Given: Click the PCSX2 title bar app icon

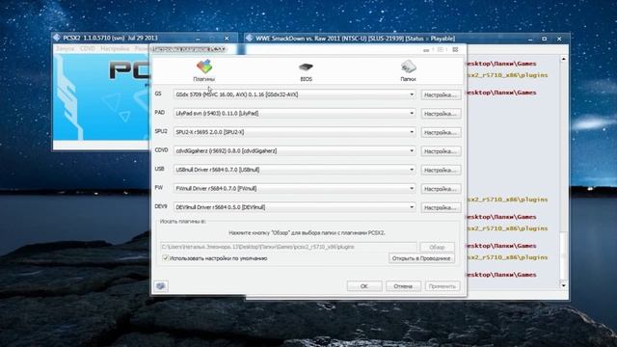Looking at the screenshot, I should 57,38.
